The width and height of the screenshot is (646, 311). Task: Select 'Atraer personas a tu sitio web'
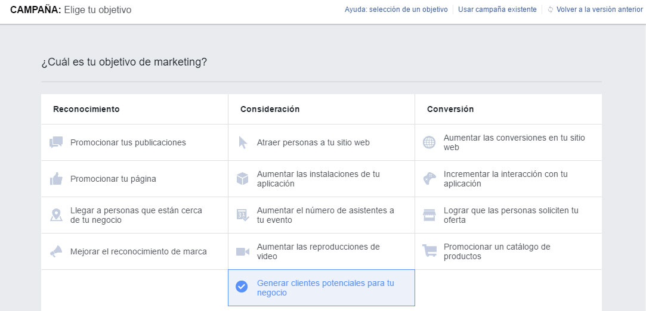322,142
